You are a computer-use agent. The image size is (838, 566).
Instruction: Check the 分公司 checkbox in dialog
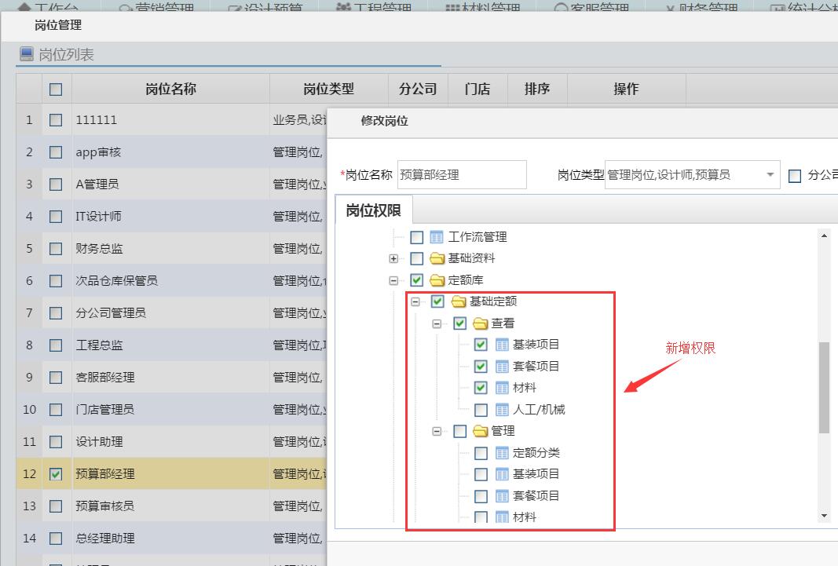[x=794, y=175]
